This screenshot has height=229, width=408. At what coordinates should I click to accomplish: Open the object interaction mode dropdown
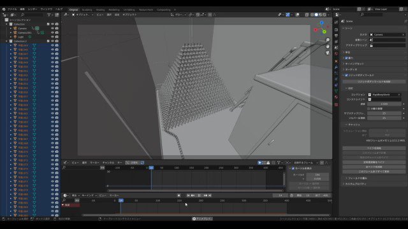[x=82, y=15]
